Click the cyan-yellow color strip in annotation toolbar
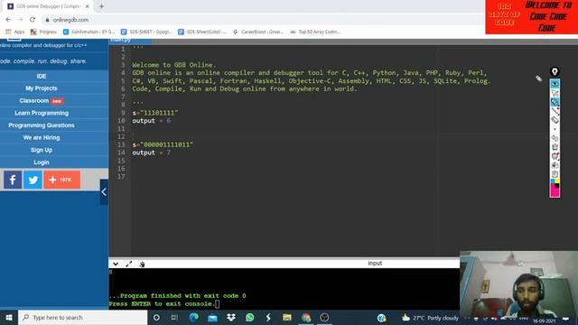Screen dimensions: 578x325 (x=555, y=181)
